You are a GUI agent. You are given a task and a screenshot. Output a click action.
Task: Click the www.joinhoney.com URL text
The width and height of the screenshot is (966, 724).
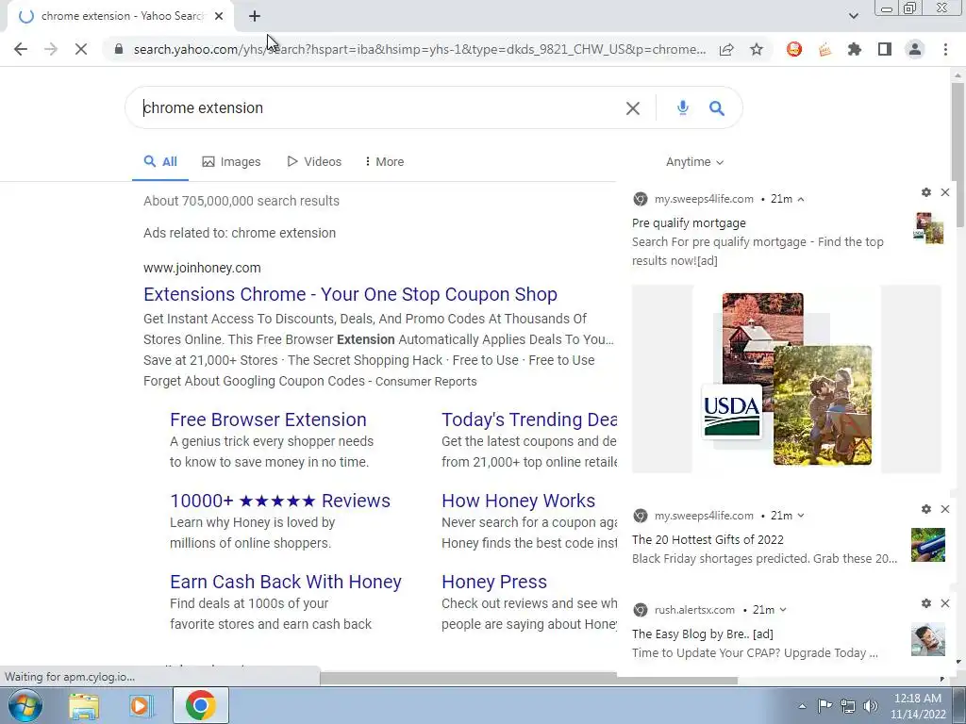pyautogui.click(x=202, y=268)
